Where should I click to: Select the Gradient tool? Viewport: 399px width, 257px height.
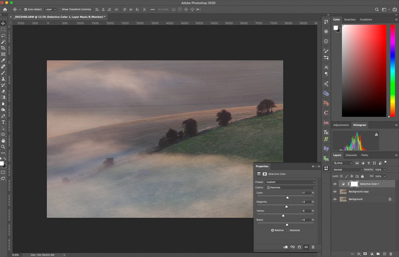point(3,97)
